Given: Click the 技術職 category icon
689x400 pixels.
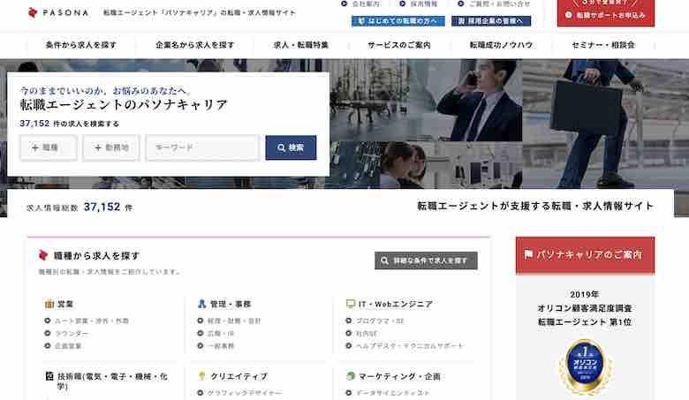Looking at the screenshot, I should (49, 376).
